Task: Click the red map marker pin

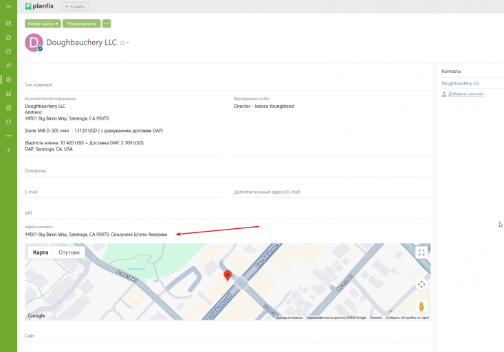Action: [228, 276]
